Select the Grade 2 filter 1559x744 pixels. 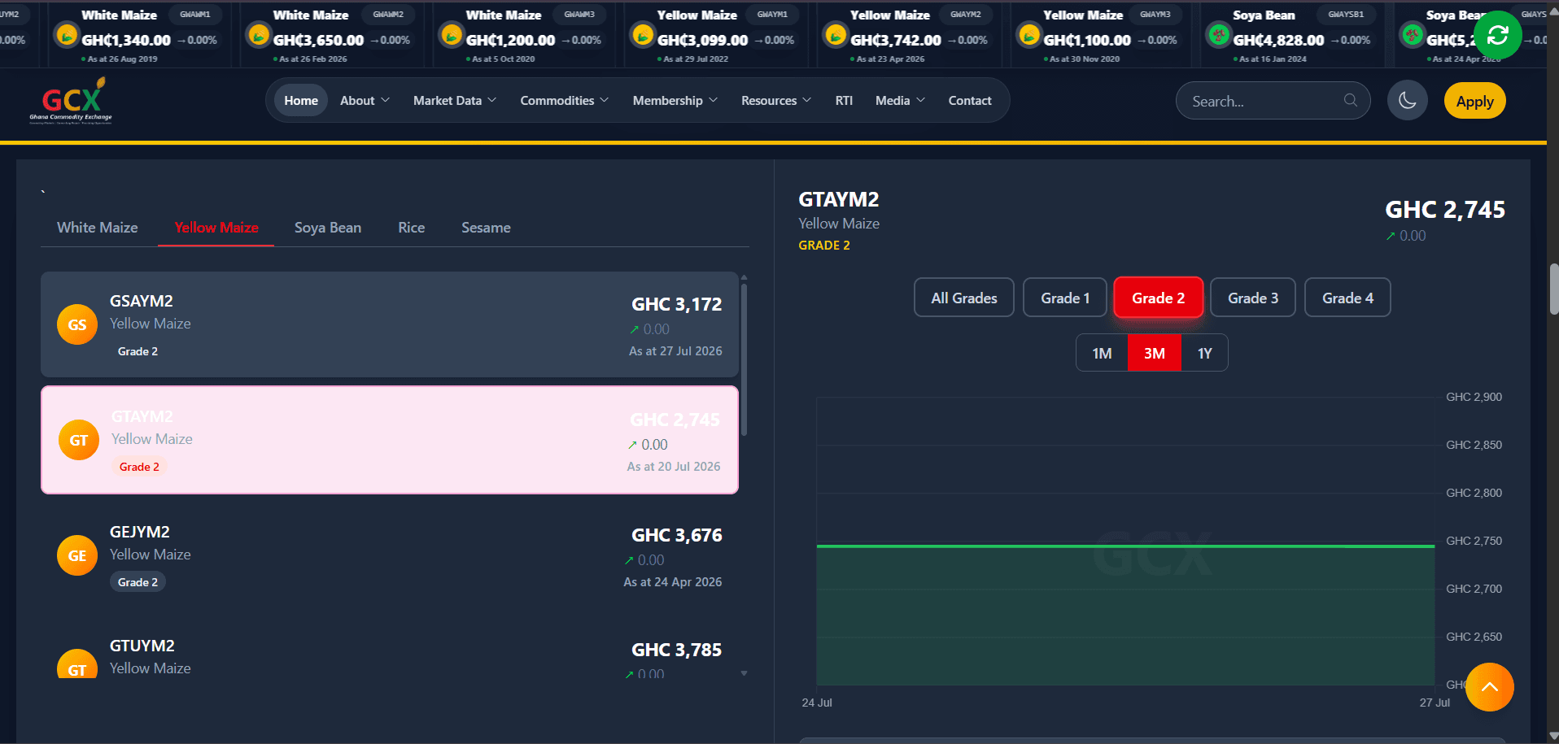coord(1158,298)
